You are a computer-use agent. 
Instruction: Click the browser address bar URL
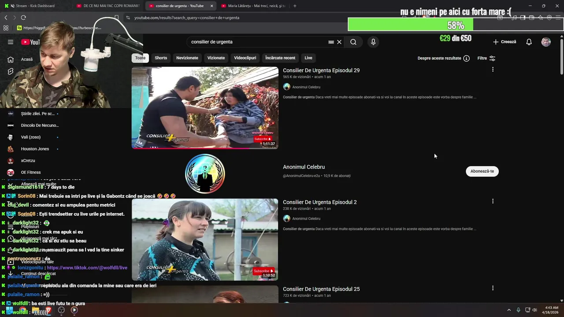point(187,18)
